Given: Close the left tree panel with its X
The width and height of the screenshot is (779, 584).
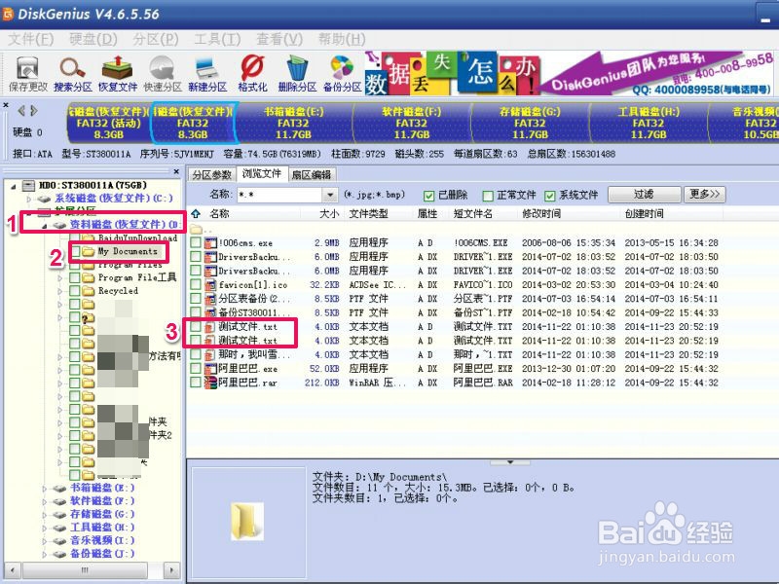Looking at the screenshot, I should 176,171.
